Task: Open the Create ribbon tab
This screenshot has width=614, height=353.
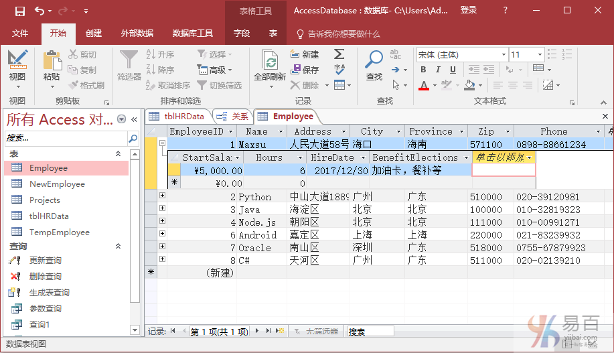Action: (x=94, y=33)
